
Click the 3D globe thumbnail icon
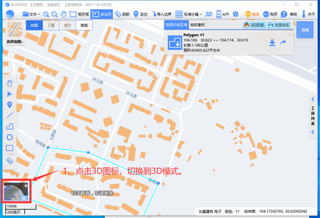coord(16,191)
